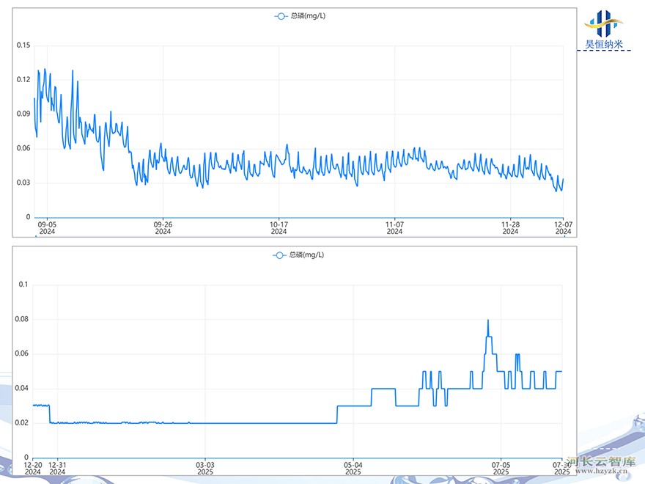This screenshot has height=484, width=645.
Task: Select the 07-30 2025 date axis label
Action: click(561, 469)
